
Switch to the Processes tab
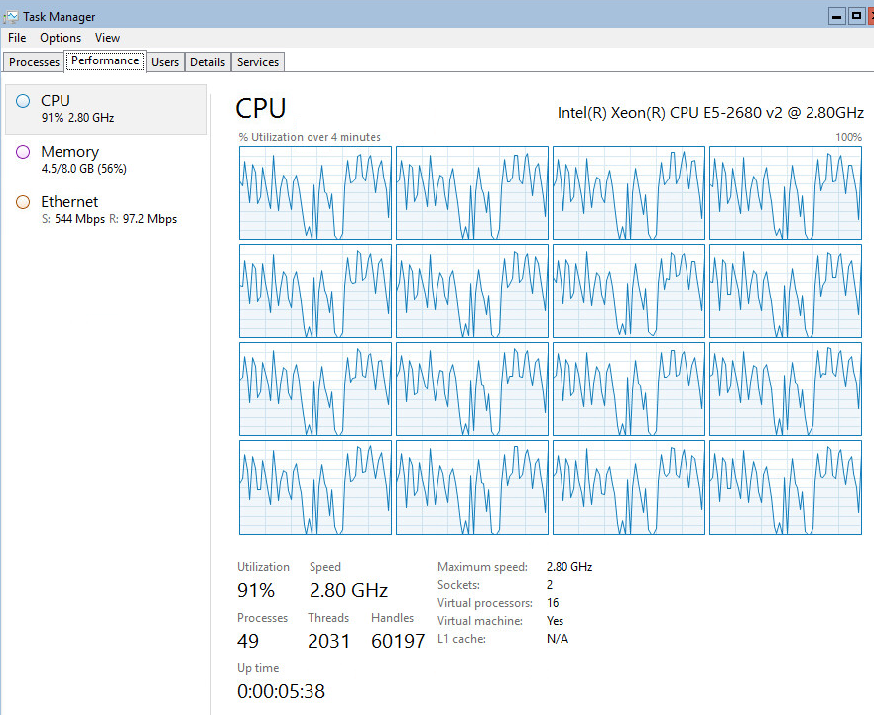(x=35, y=62)
